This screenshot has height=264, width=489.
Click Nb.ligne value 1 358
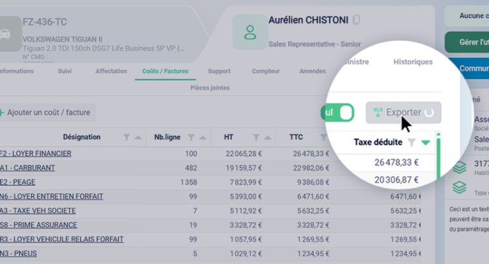[x=188, y=183]
